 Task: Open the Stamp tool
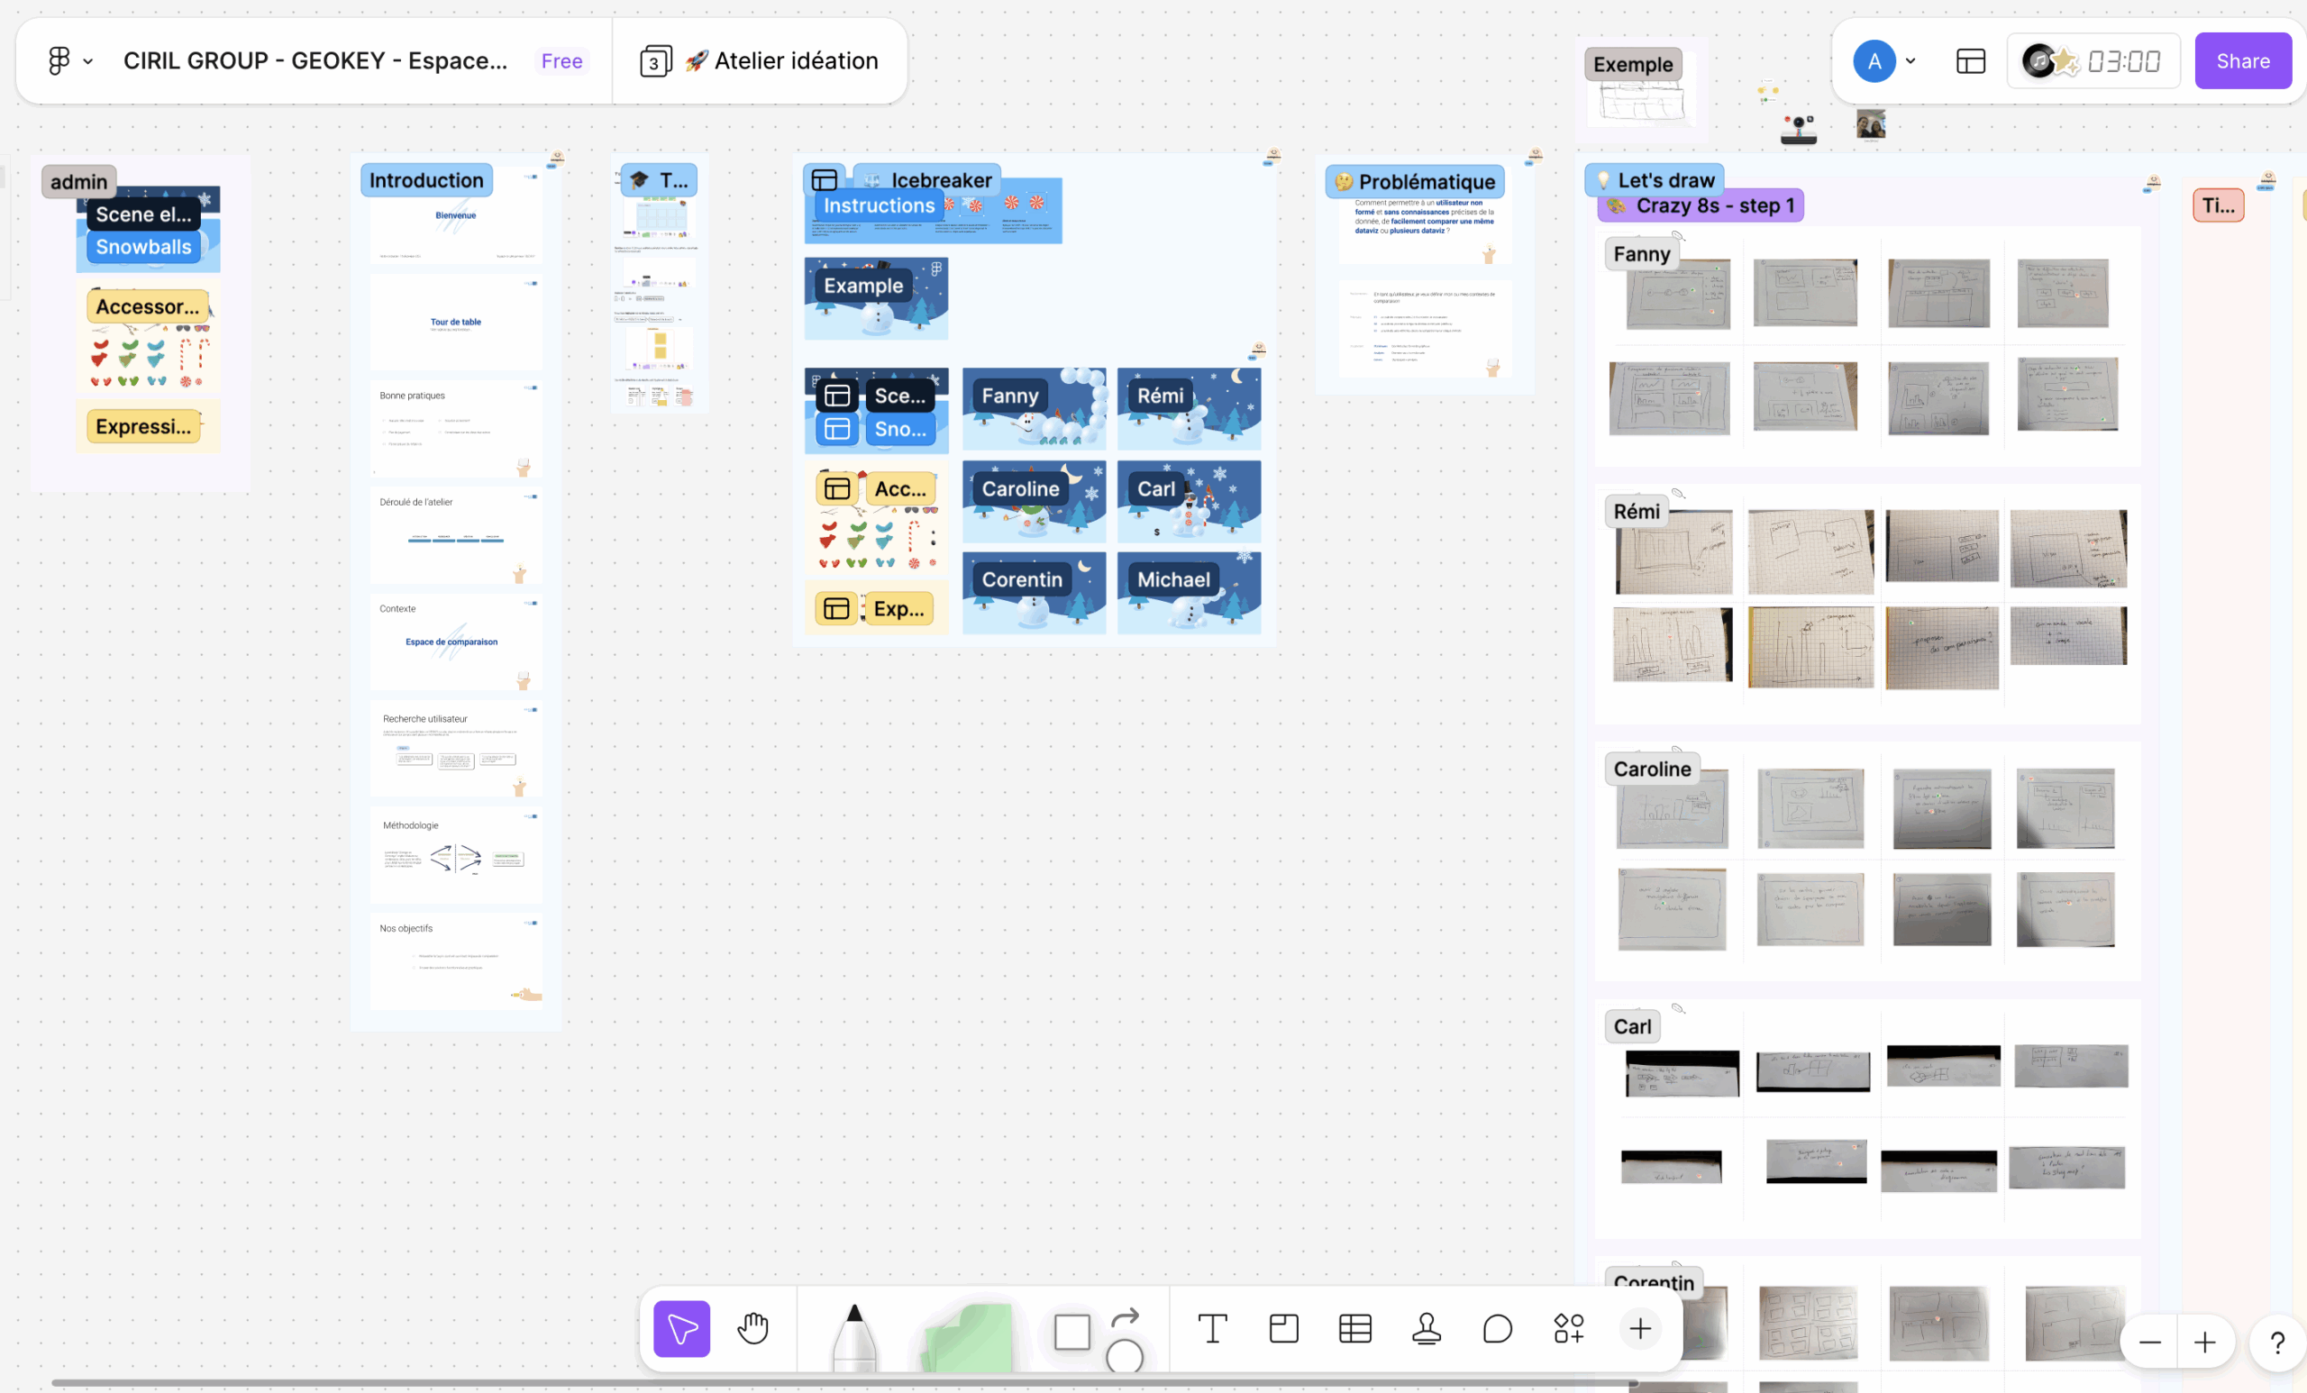pos(1426,1327)
